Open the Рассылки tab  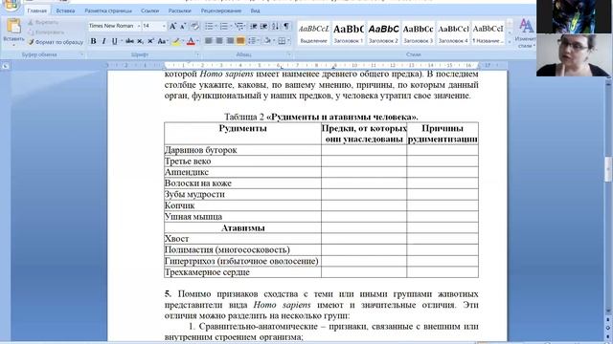pyautogui.click(x=180, y=11)
